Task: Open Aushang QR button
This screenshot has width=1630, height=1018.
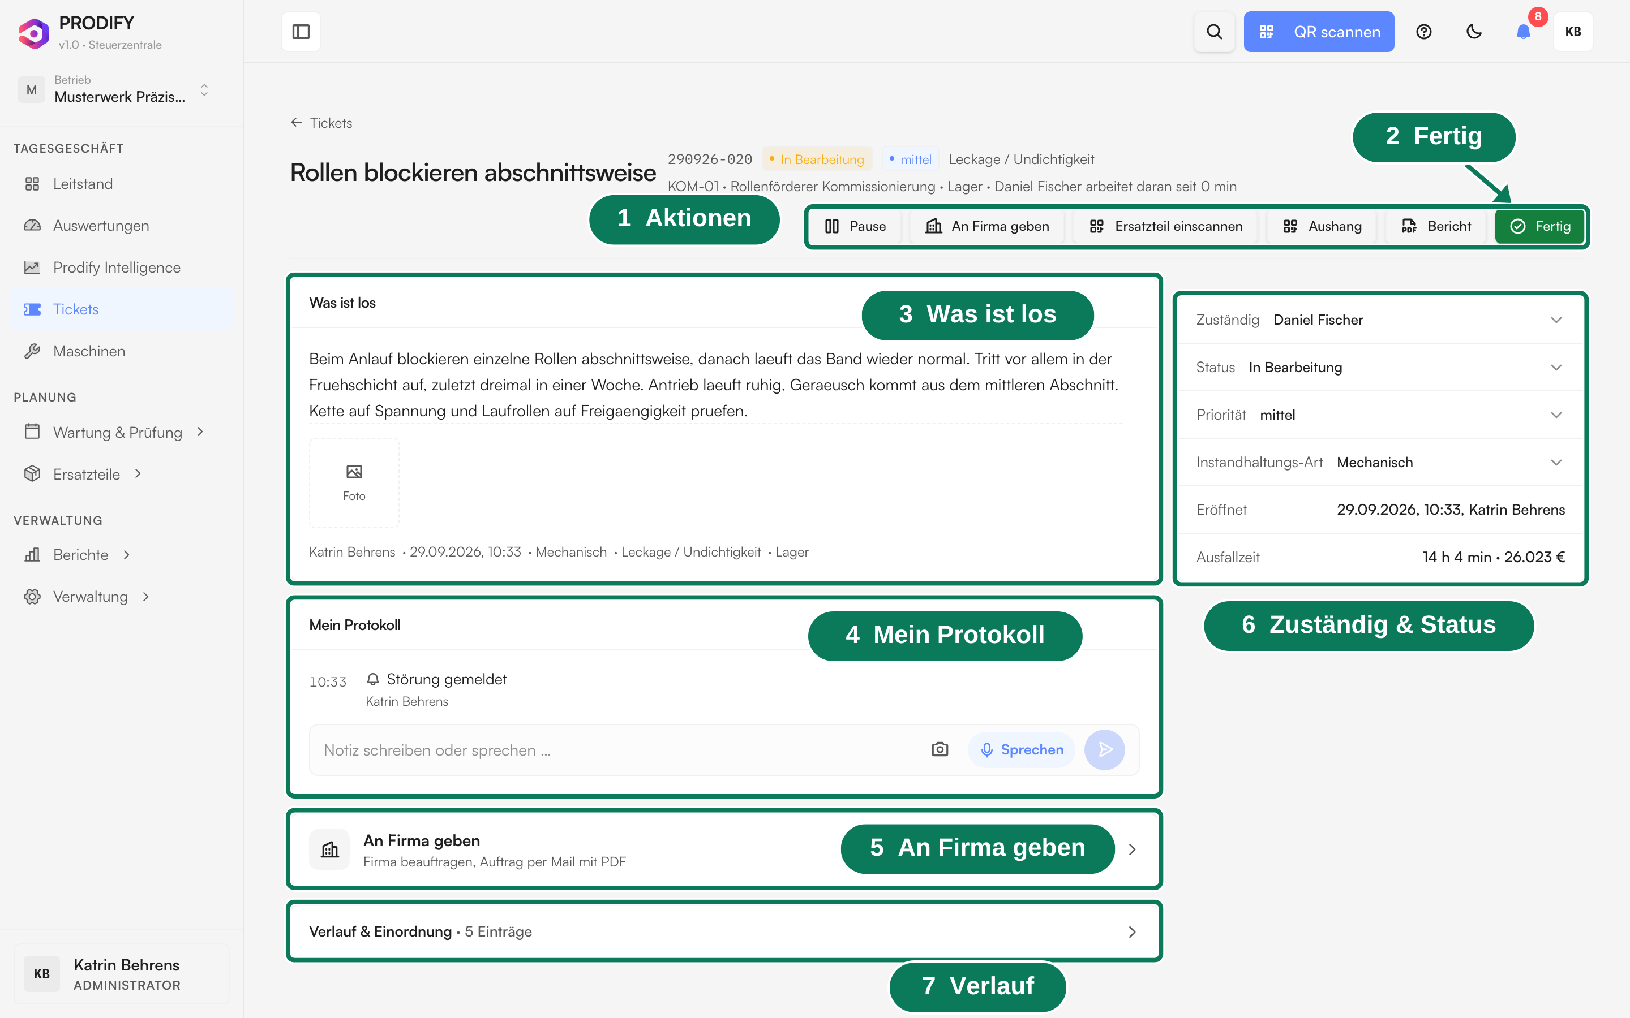Action: click(x=1322, y=226)
